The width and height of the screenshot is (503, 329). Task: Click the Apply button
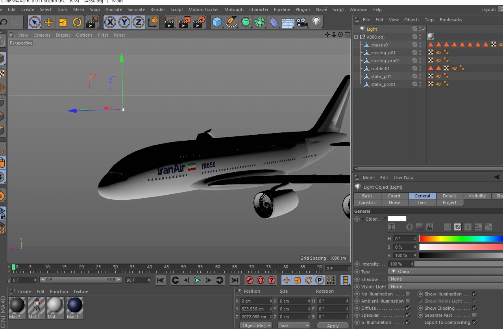click(x=333, y=325)
